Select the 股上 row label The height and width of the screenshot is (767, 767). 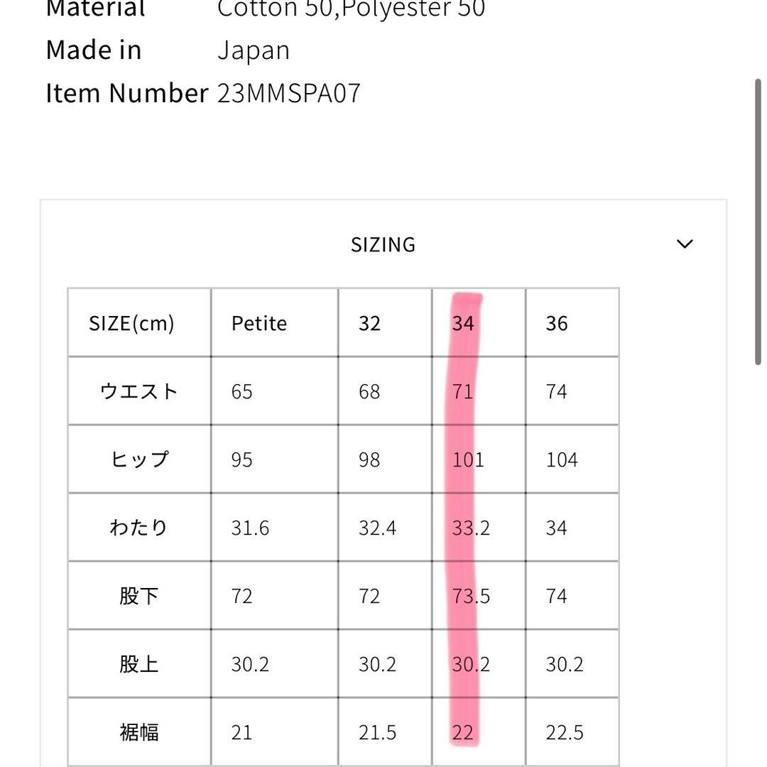tap(138, 664)
